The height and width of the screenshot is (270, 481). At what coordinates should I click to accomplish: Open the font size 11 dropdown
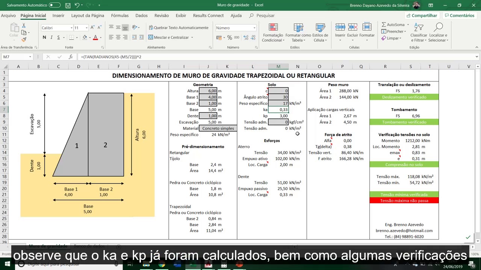point(86,28)
